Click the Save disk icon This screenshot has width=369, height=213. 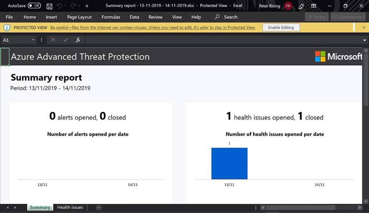(x=49, y=6)
